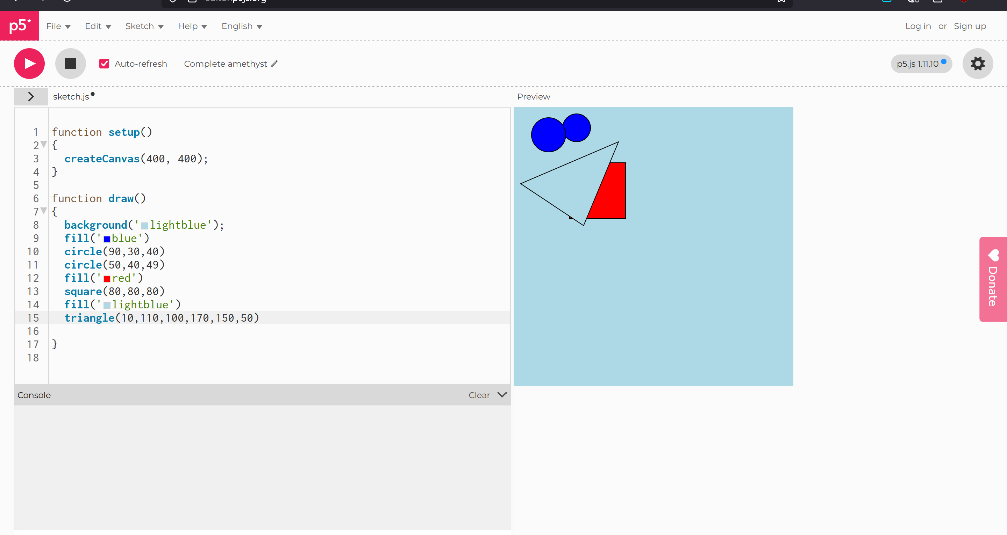The height and width of the screenshot is (535, 1007).
Task: Click the Donate heart tab
Action: pyautogui.click(x=993, y=279)
